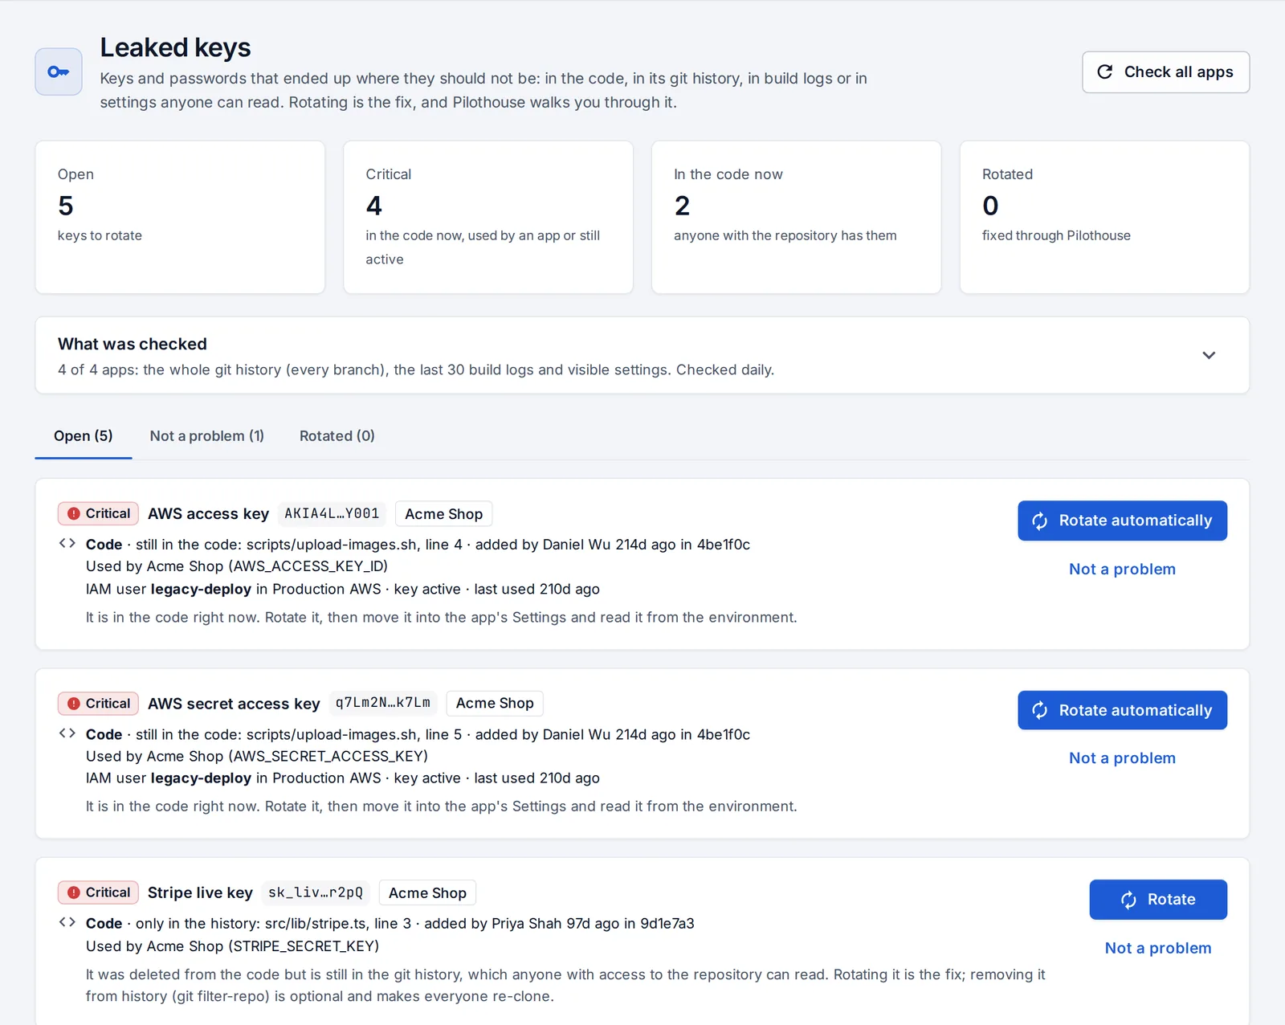1285x1025 pixels.
Task: Rotate the AWS secret access key automatically
Action: tap(1123, 710)
